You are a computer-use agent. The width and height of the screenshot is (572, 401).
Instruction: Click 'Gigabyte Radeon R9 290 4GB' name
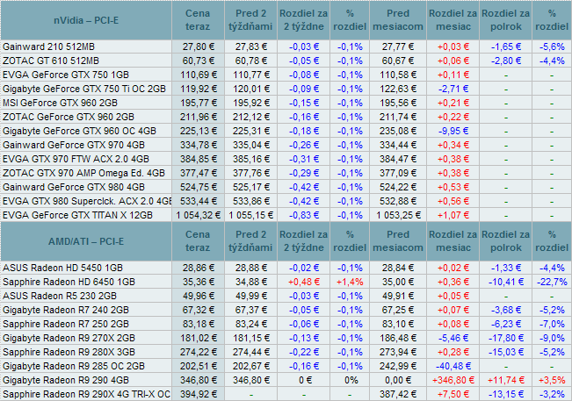pos(66,380)
